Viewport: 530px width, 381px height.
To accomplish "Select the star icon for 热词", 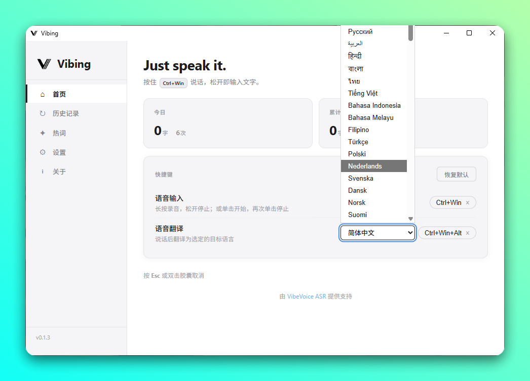I will [x=43, y=133].
